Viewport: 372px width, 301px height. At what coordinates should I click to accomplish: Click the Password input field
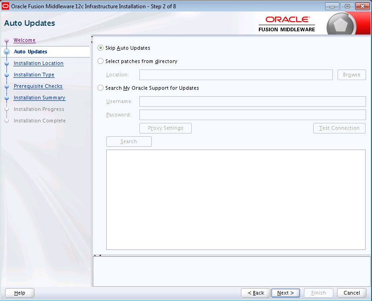tap(252, 115)
